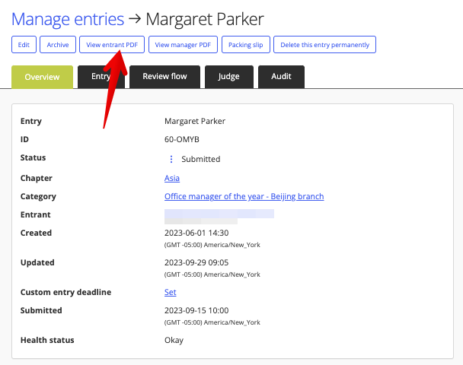The height and width of the screenshot is (365, 463).
Task: Open View manager PDF
Action: (x=183, y=45)
